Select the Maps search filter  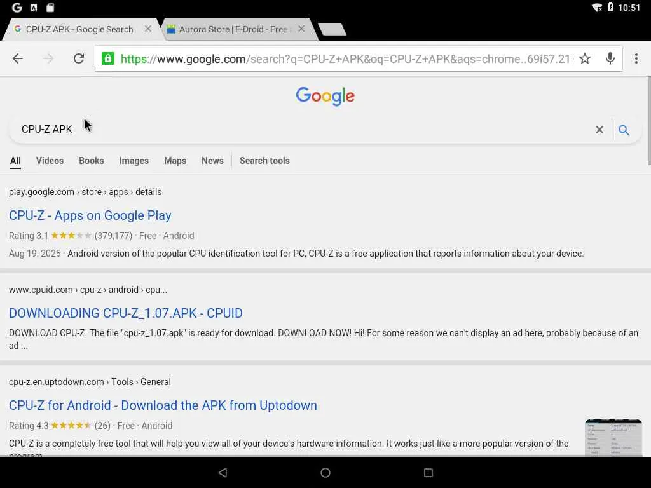175,161
